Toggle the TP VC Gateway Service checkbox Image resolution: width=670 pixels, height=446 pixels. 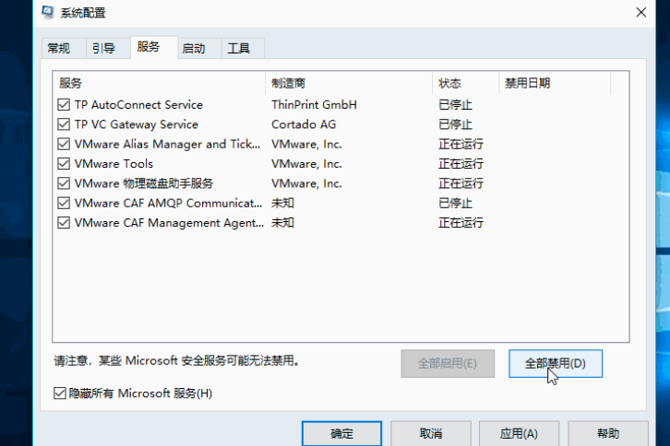tap(64, 124)
